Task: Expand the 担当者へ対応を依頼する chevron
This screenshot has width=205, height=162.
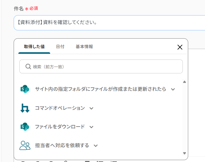Action: pos(96,146)
